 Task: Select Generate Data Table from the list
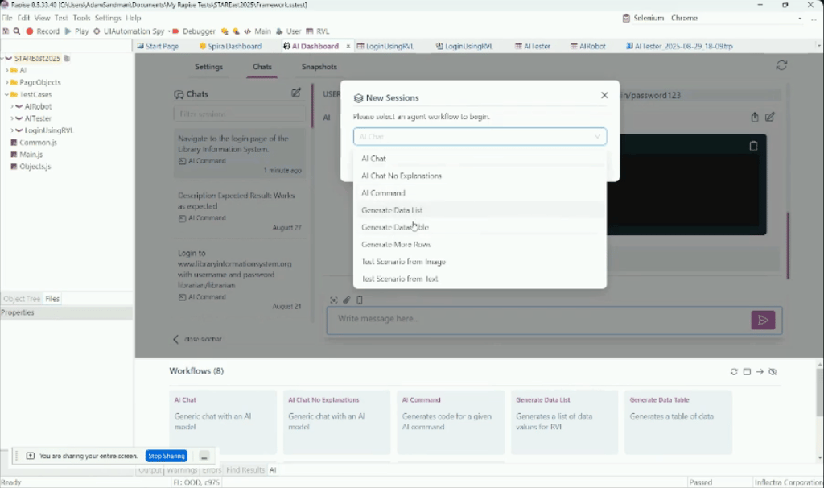coord(395,227)
